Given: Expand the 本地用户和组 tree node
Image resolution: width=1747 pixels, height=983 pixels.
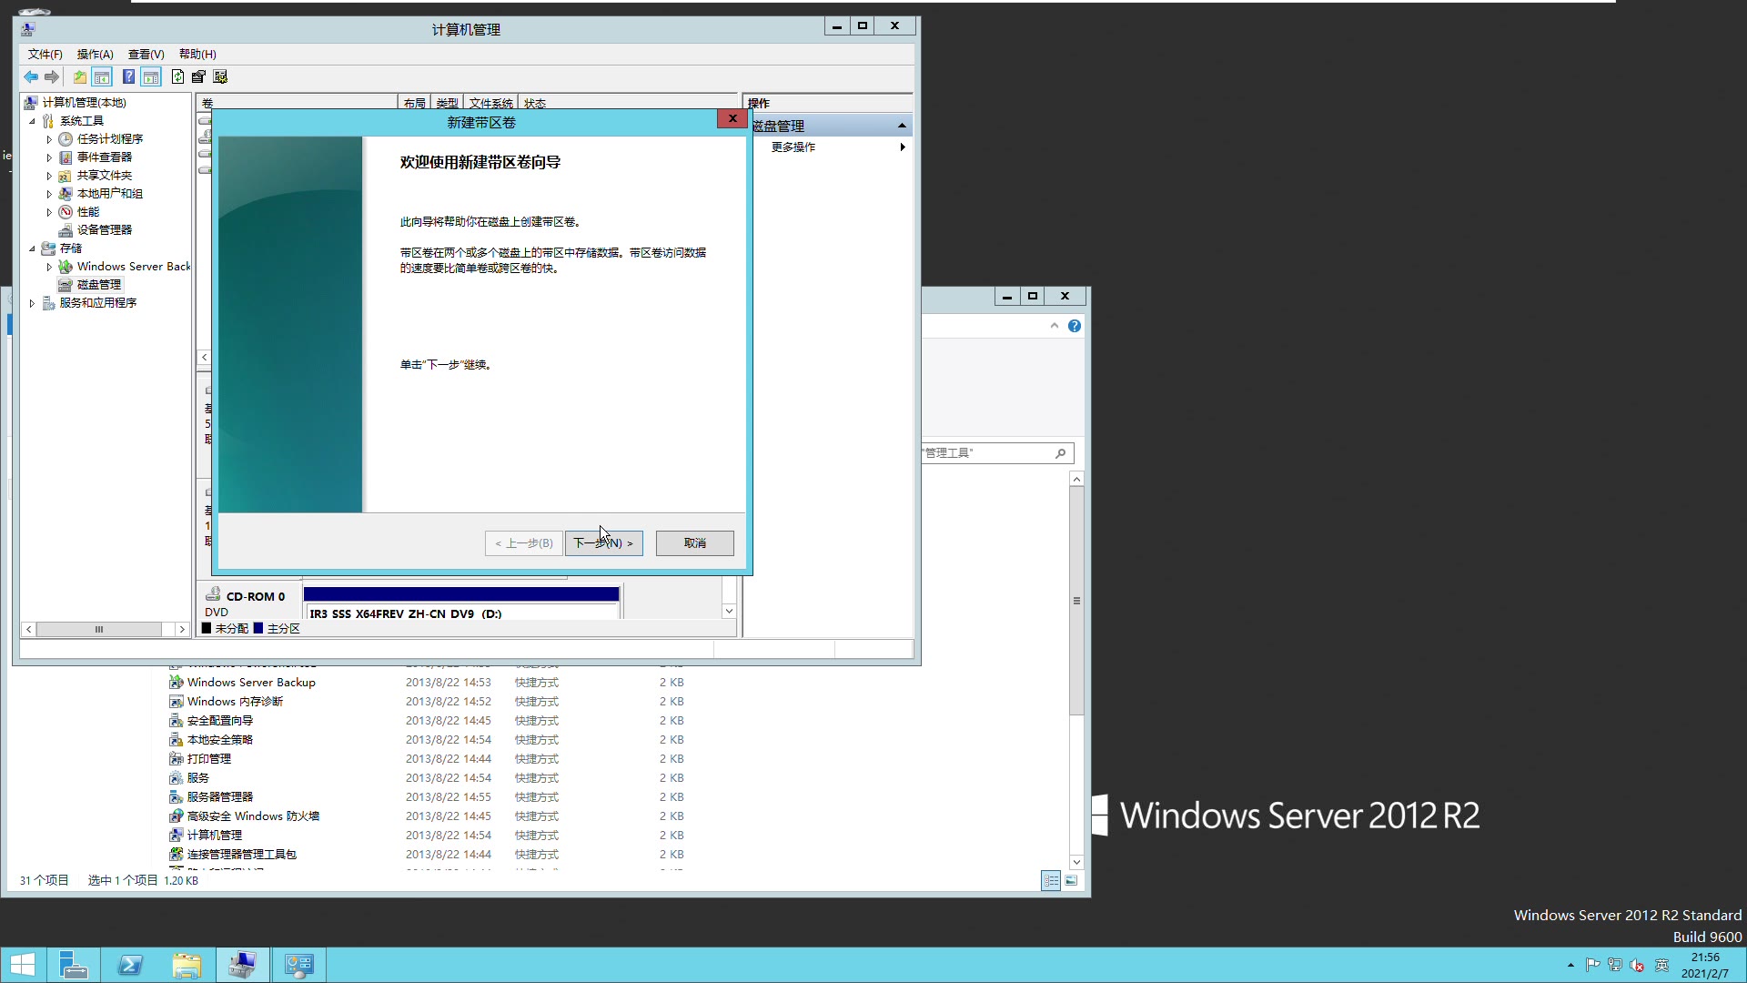Looking at the screenshot, I should click(49, 194).
